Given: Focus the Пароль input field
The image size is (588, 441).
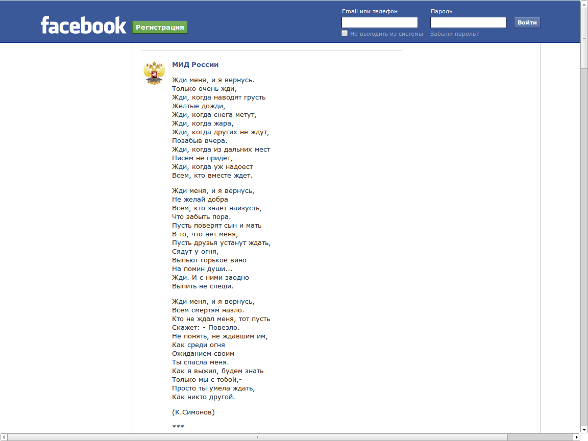Looking at the screenshot, I should tap(469, 22).
